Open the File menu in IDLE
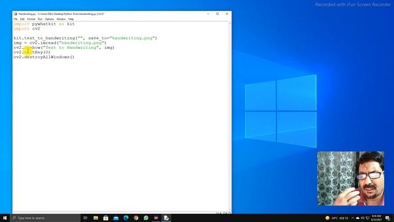 15,19
